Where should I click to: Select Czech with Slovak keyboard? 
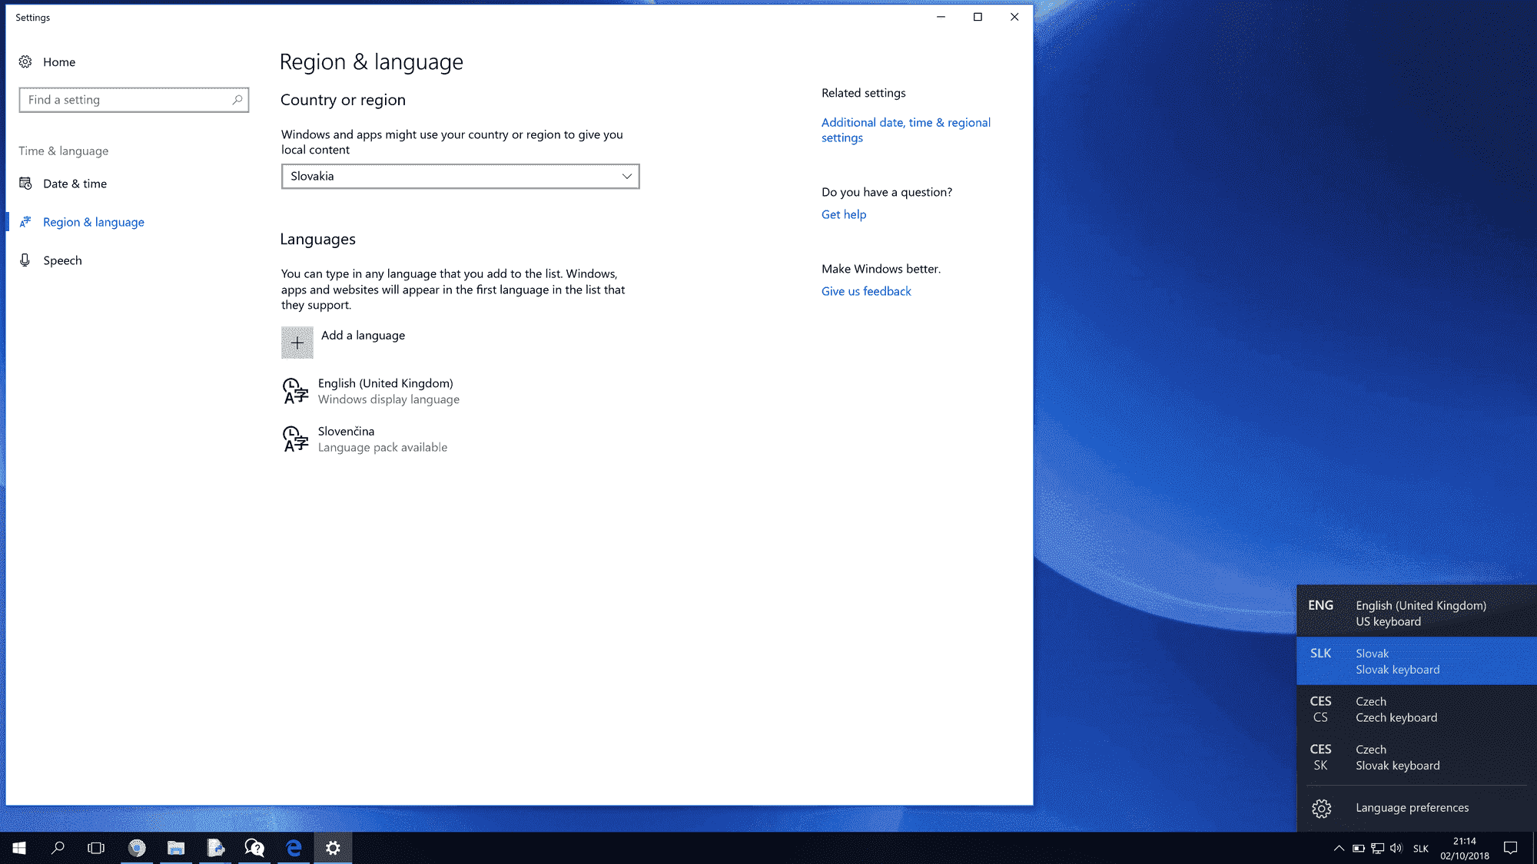pos(1416,757)
